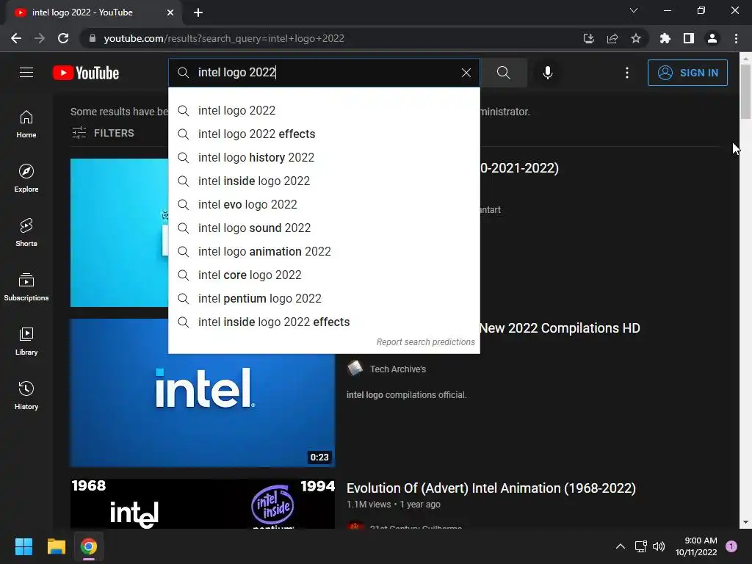Screen dimensions: 752x564
Task: Open History in sidebar
Action: click(x=26, y=395)
